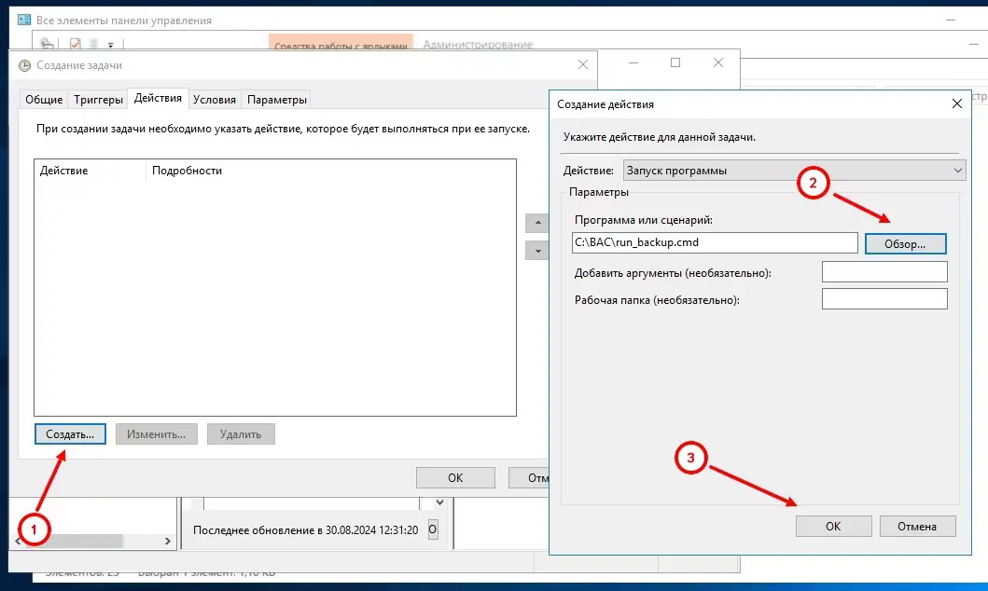Click the horizontal scrollbar left arrow
Image resolution: width=988 pixels, height=591 pixels.
pos(18,541)
